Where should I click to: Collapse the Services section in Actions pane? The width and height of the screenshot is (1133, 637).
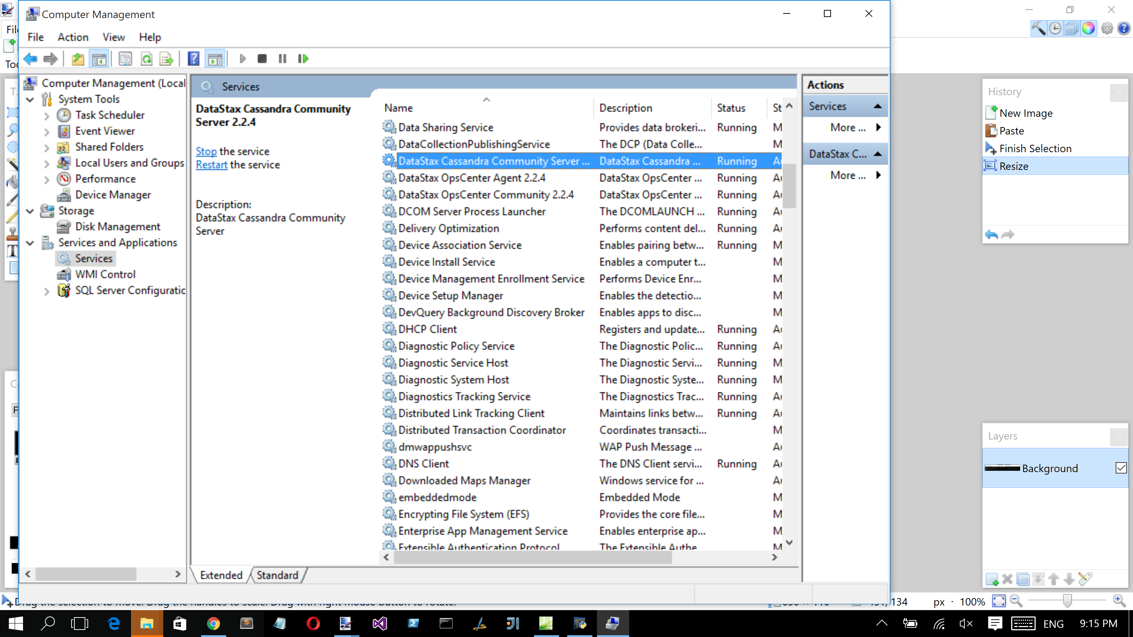pyautogui.click(x=877, y=106)
